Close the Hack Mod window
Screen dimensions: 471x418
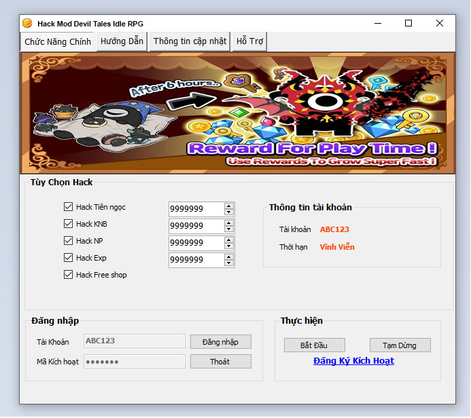click(x=440, y=23)
